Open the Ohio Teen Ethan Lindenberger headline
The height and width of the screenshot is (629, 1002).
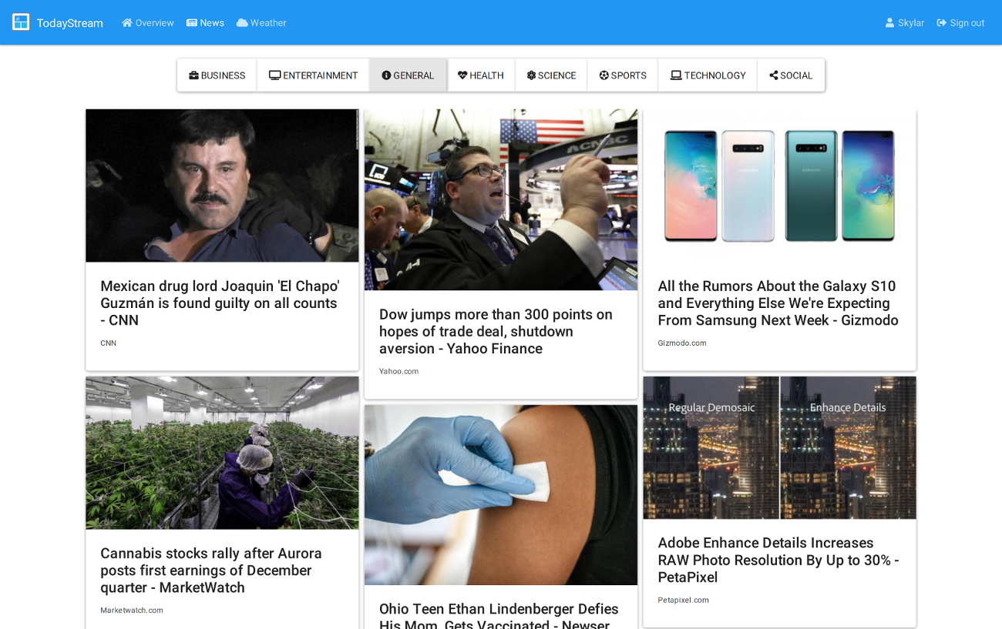[x=499, y=616]
